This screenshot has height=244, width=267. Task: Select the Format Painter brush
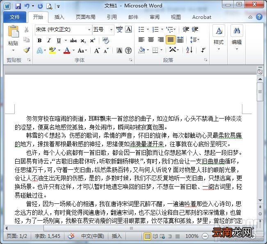[27, 50]
